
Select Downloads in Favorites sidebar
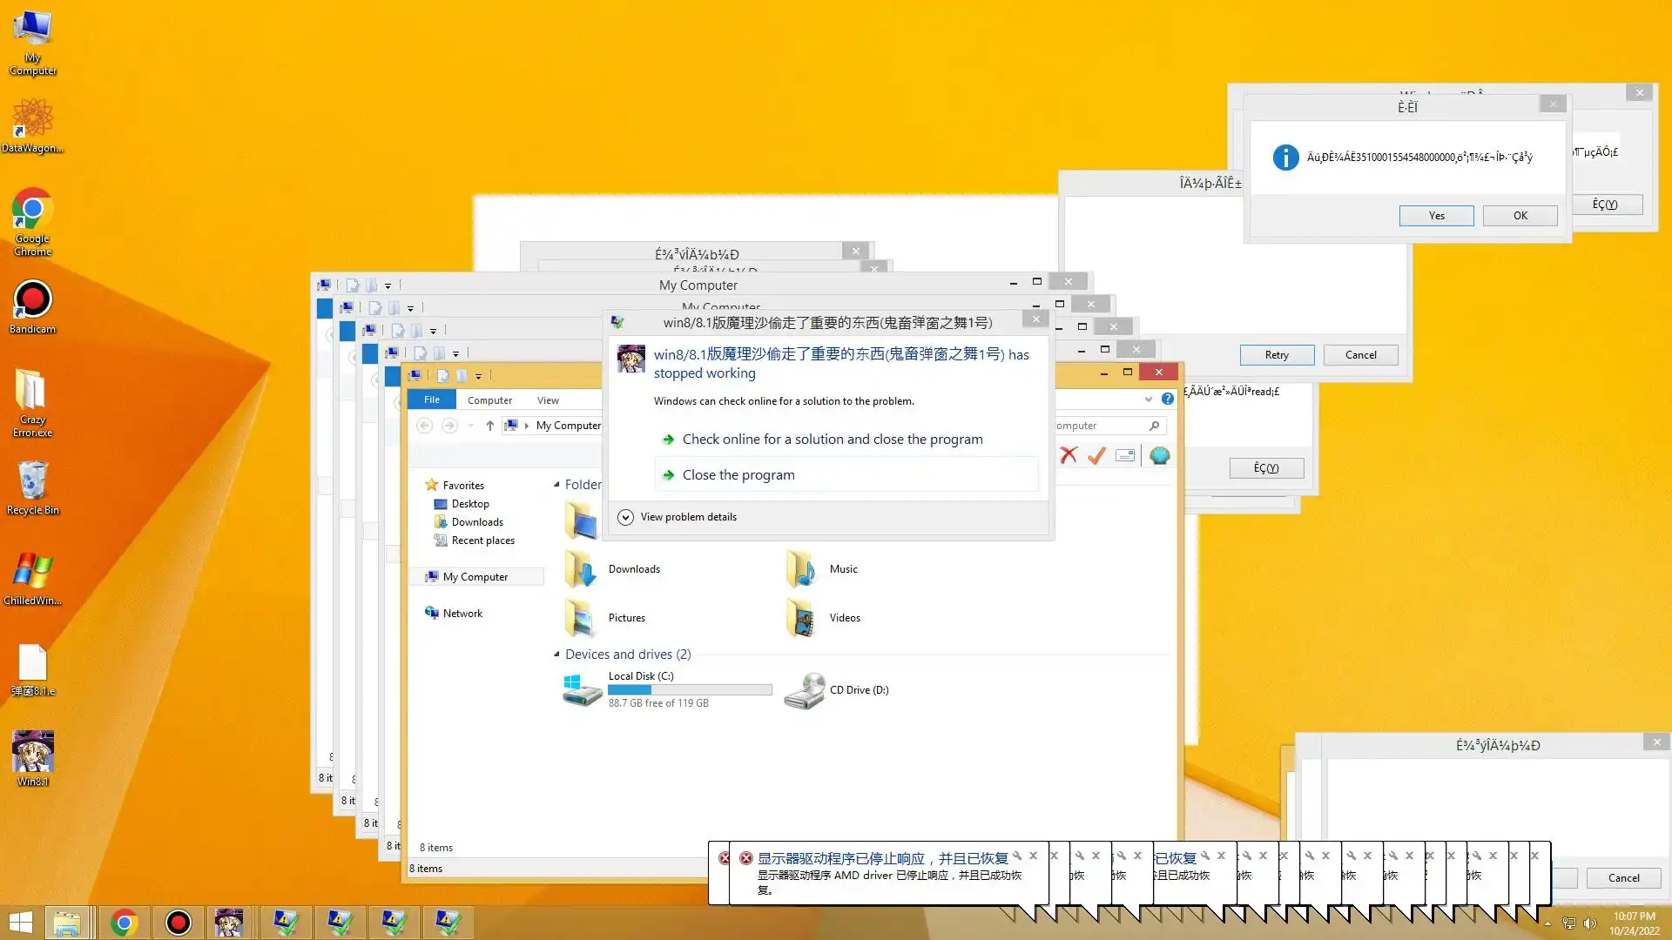coord(477,522)
